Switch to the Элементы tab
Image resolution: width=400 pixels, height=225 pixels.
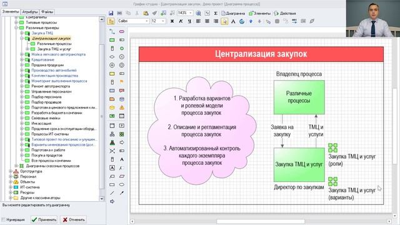click(x=11, y=12)
